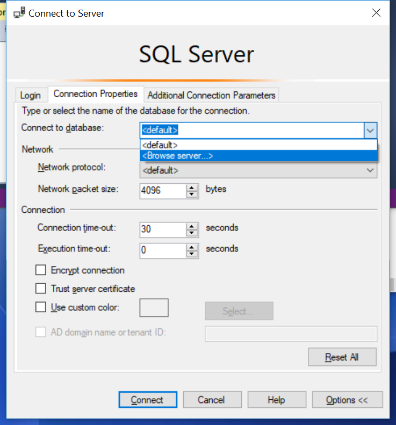396x425 pixels.
Task: Close the Connect to Server dialog
Action: pyautogui.click(x=376, y=13)
